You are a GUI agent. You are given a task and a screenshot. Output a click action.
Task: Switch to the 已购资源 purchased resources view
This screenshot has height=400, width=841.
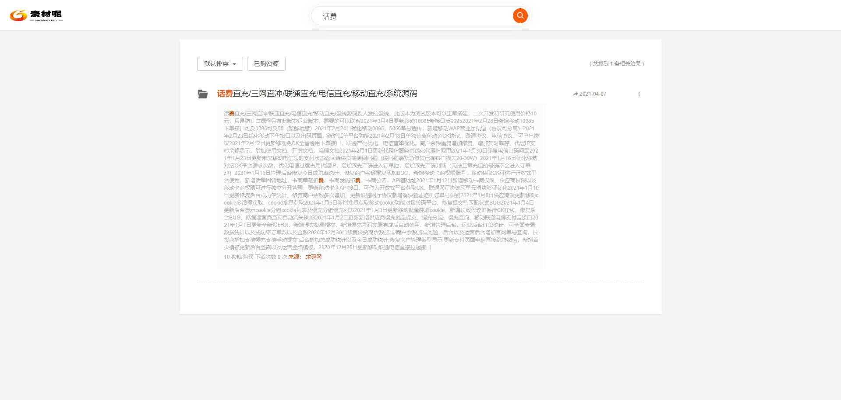coord(266,63)
